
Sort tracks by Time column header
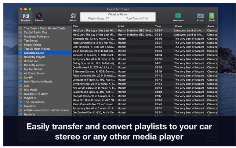point(163,27)
